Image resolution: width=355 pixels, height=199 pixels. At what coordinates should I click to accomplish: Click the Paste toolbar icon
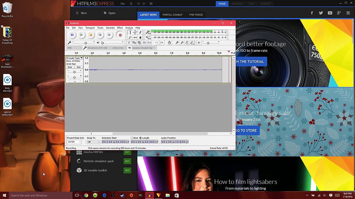139,43
